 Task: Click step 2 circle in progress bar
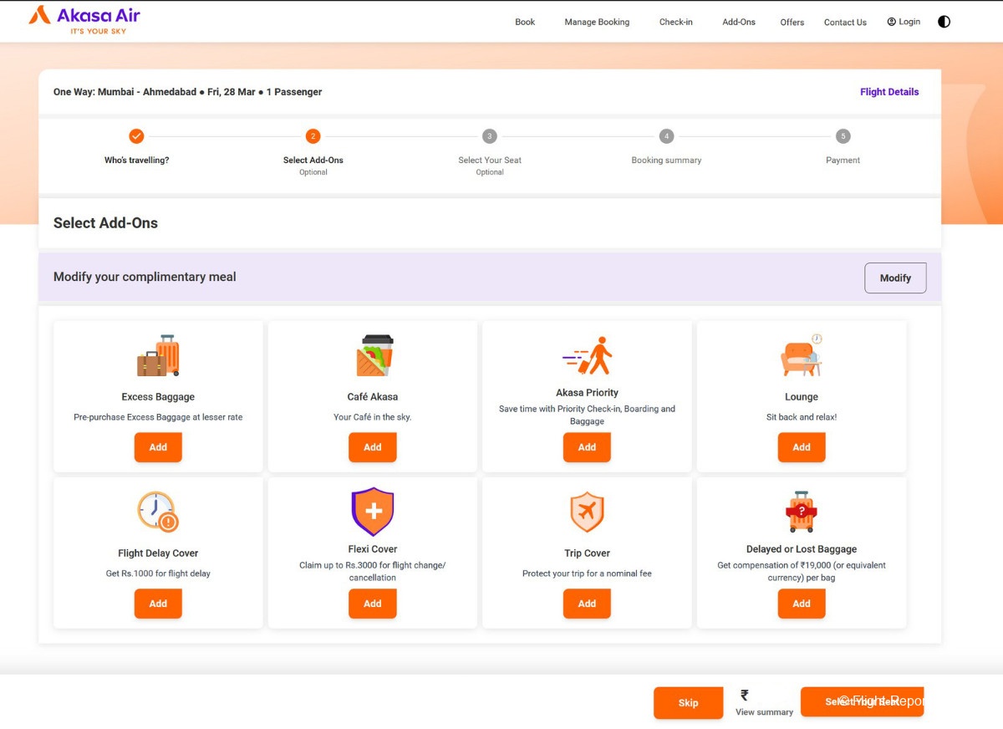[x=313, y=136]
